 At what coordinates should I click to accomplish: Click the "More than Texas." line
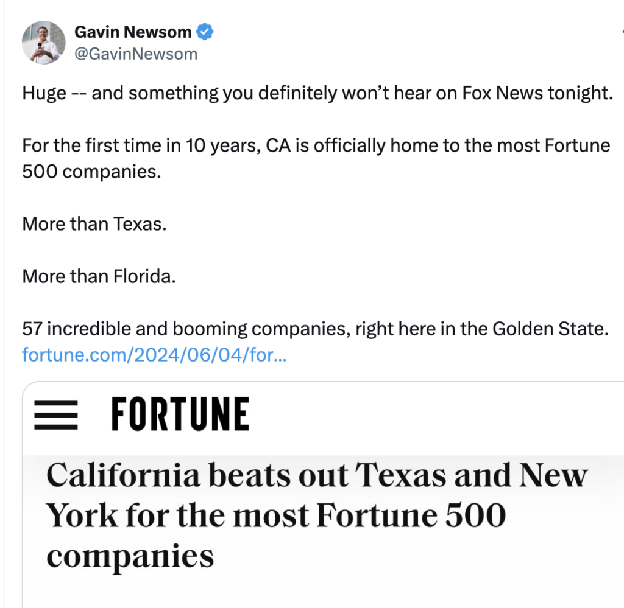point(94,223)
